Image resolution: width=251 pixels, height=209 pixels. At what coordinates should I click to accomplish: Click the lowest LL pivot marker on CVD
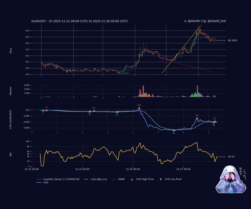174,131
